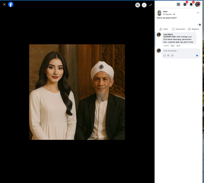204x183 pixels.
Task: Click your avatar beside the comment box
Action: 159,51
